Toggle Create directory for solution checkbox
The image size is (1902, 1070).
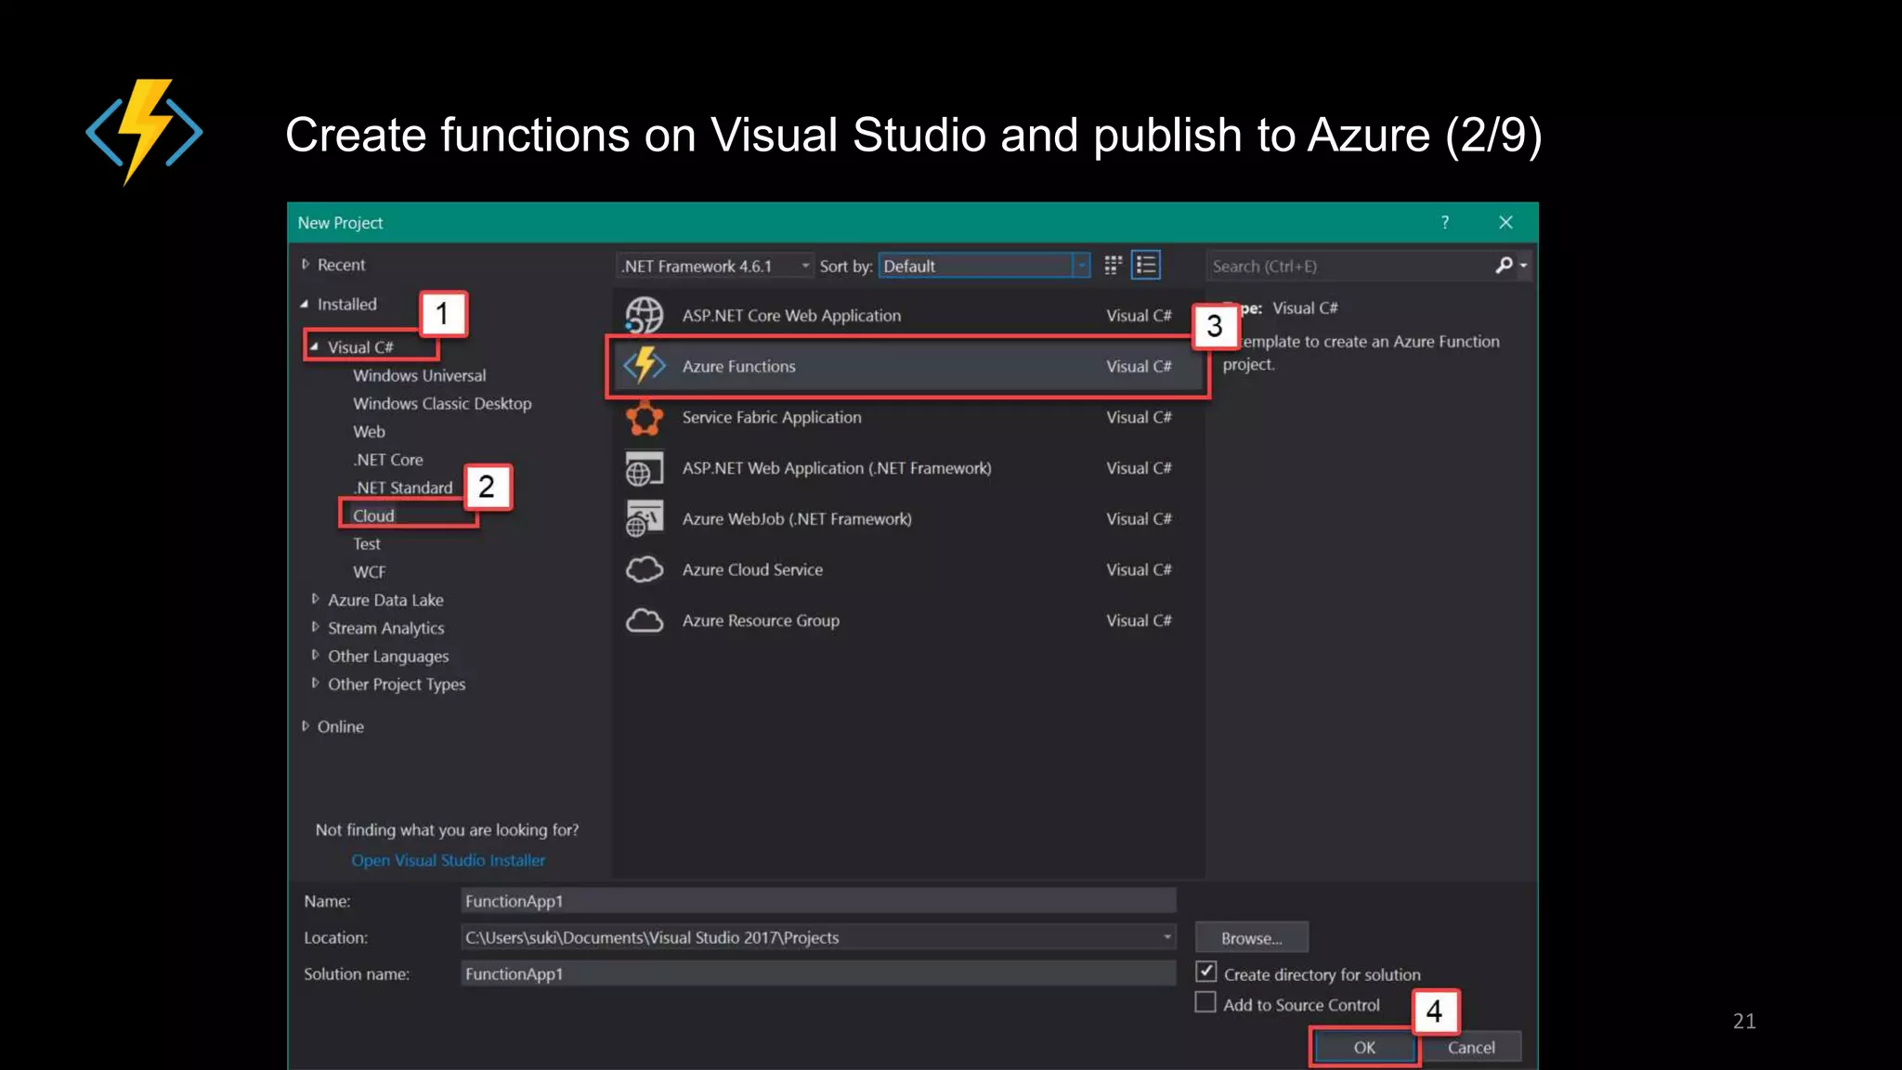(1205, 972)
